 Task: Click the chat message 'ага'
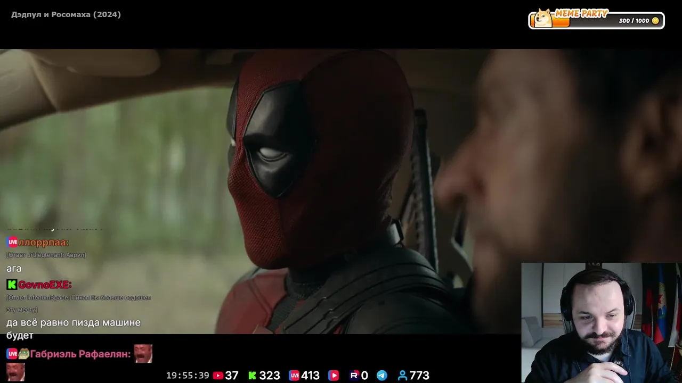click(x=14, y=269)
